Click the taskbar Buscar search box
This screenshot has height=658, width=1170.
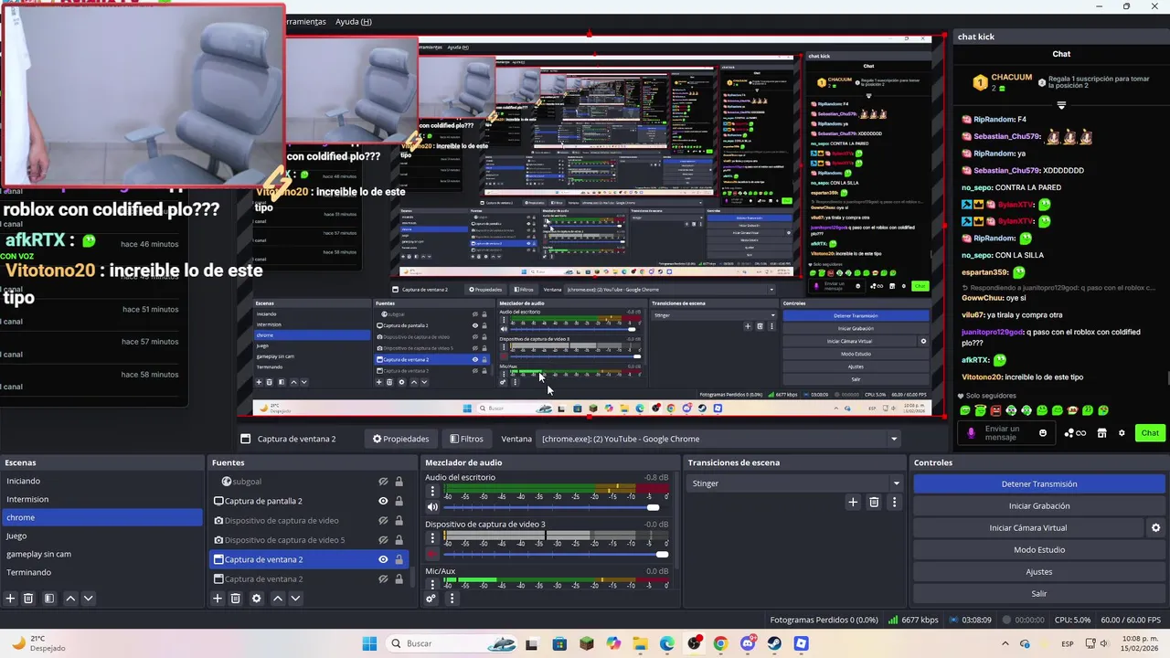pos(450,643)
